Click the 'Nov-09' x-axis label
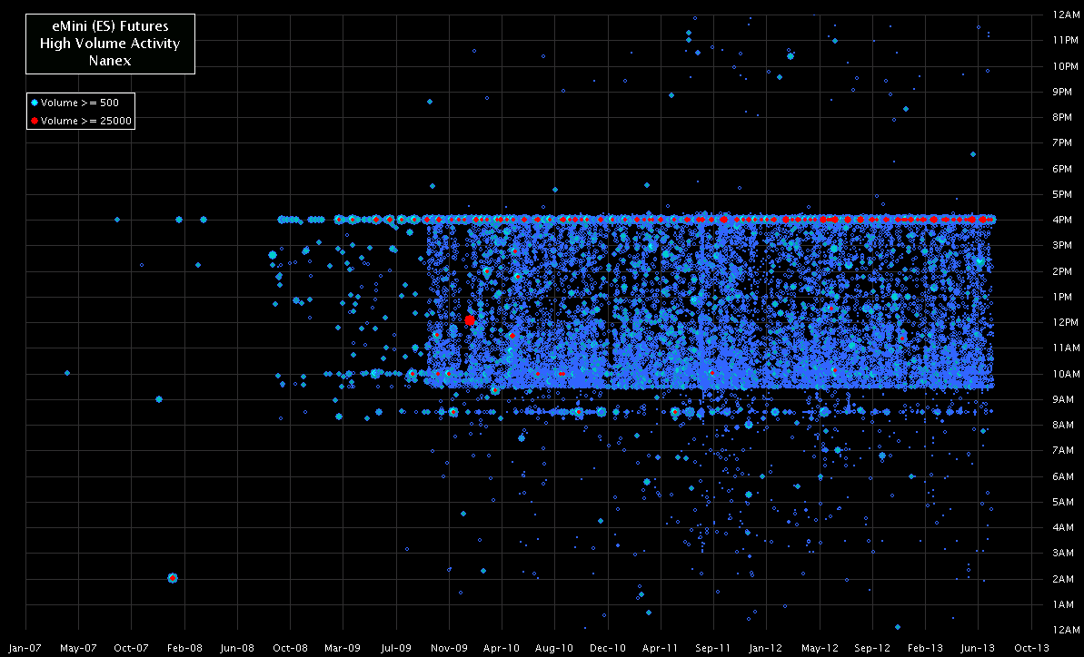Viewport: 1084px width, 657px height. click(x=450, y=649)
